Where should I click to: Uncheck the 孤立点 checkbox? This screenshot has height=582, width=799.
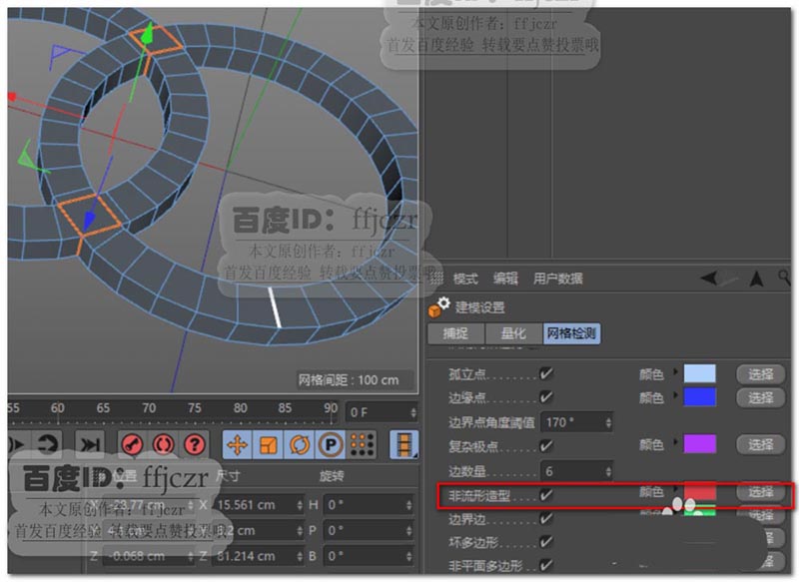pyautogui.click(x=546, y=373)
